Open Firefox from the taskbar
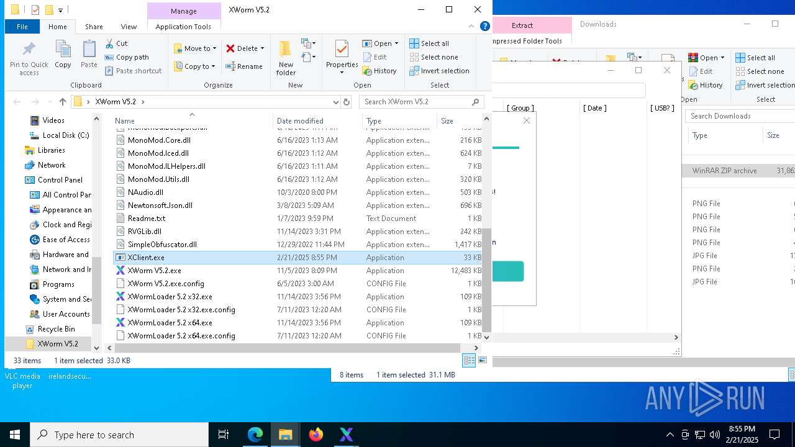The width and height of the screenshot is (795, 447). click(316, 435)
